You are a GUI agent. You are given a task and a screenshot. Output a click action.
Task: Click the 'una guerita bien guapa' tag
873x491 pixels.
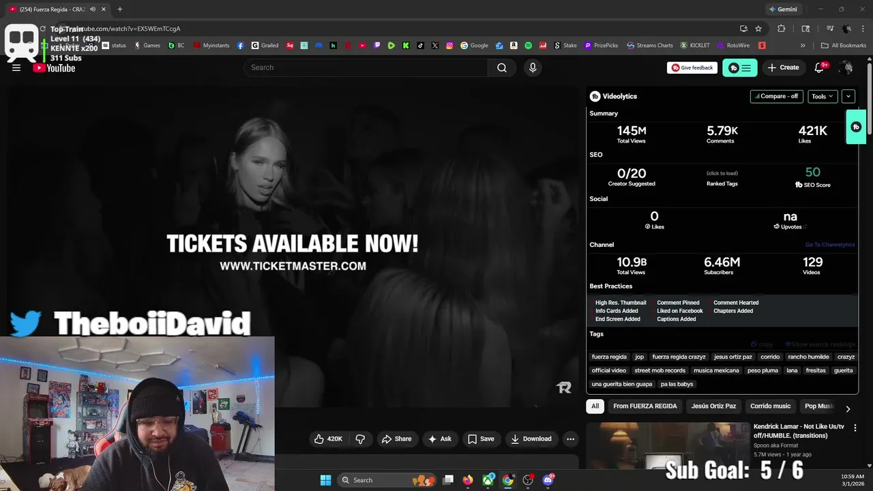click(622, 384)
